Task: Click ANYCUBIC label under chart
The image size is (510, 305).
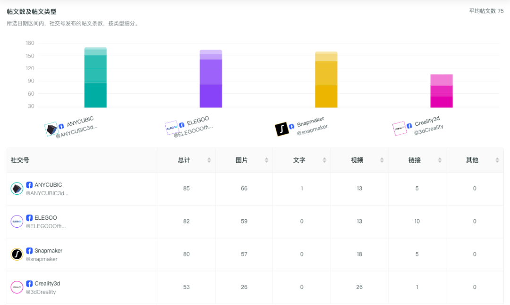Action: pos(80,122)
